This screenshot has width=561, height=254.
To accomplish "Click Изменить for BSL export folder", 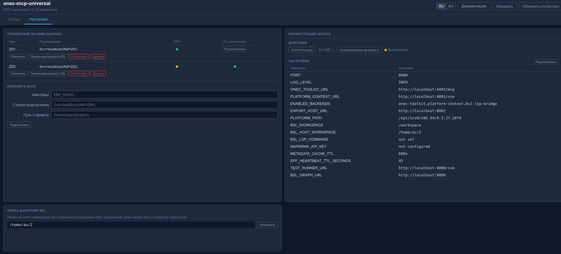I will pos(267,225).
